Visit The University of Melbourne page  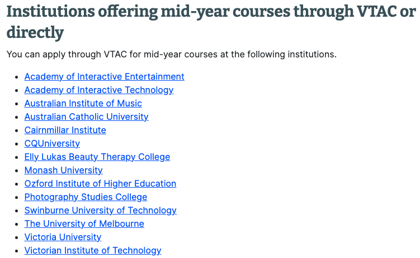[84, 223]
